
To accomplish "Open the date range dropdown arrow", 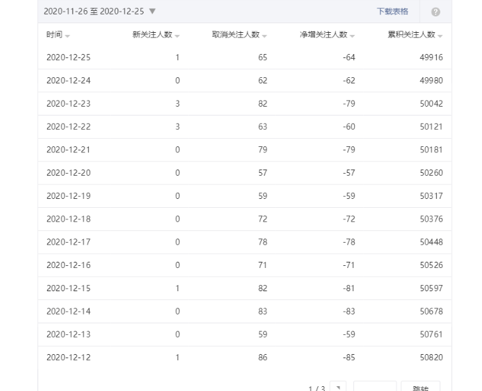I will (x=152, y=12).
